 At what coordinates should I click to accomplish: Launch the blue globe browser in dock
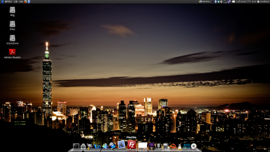pos(112,146)
